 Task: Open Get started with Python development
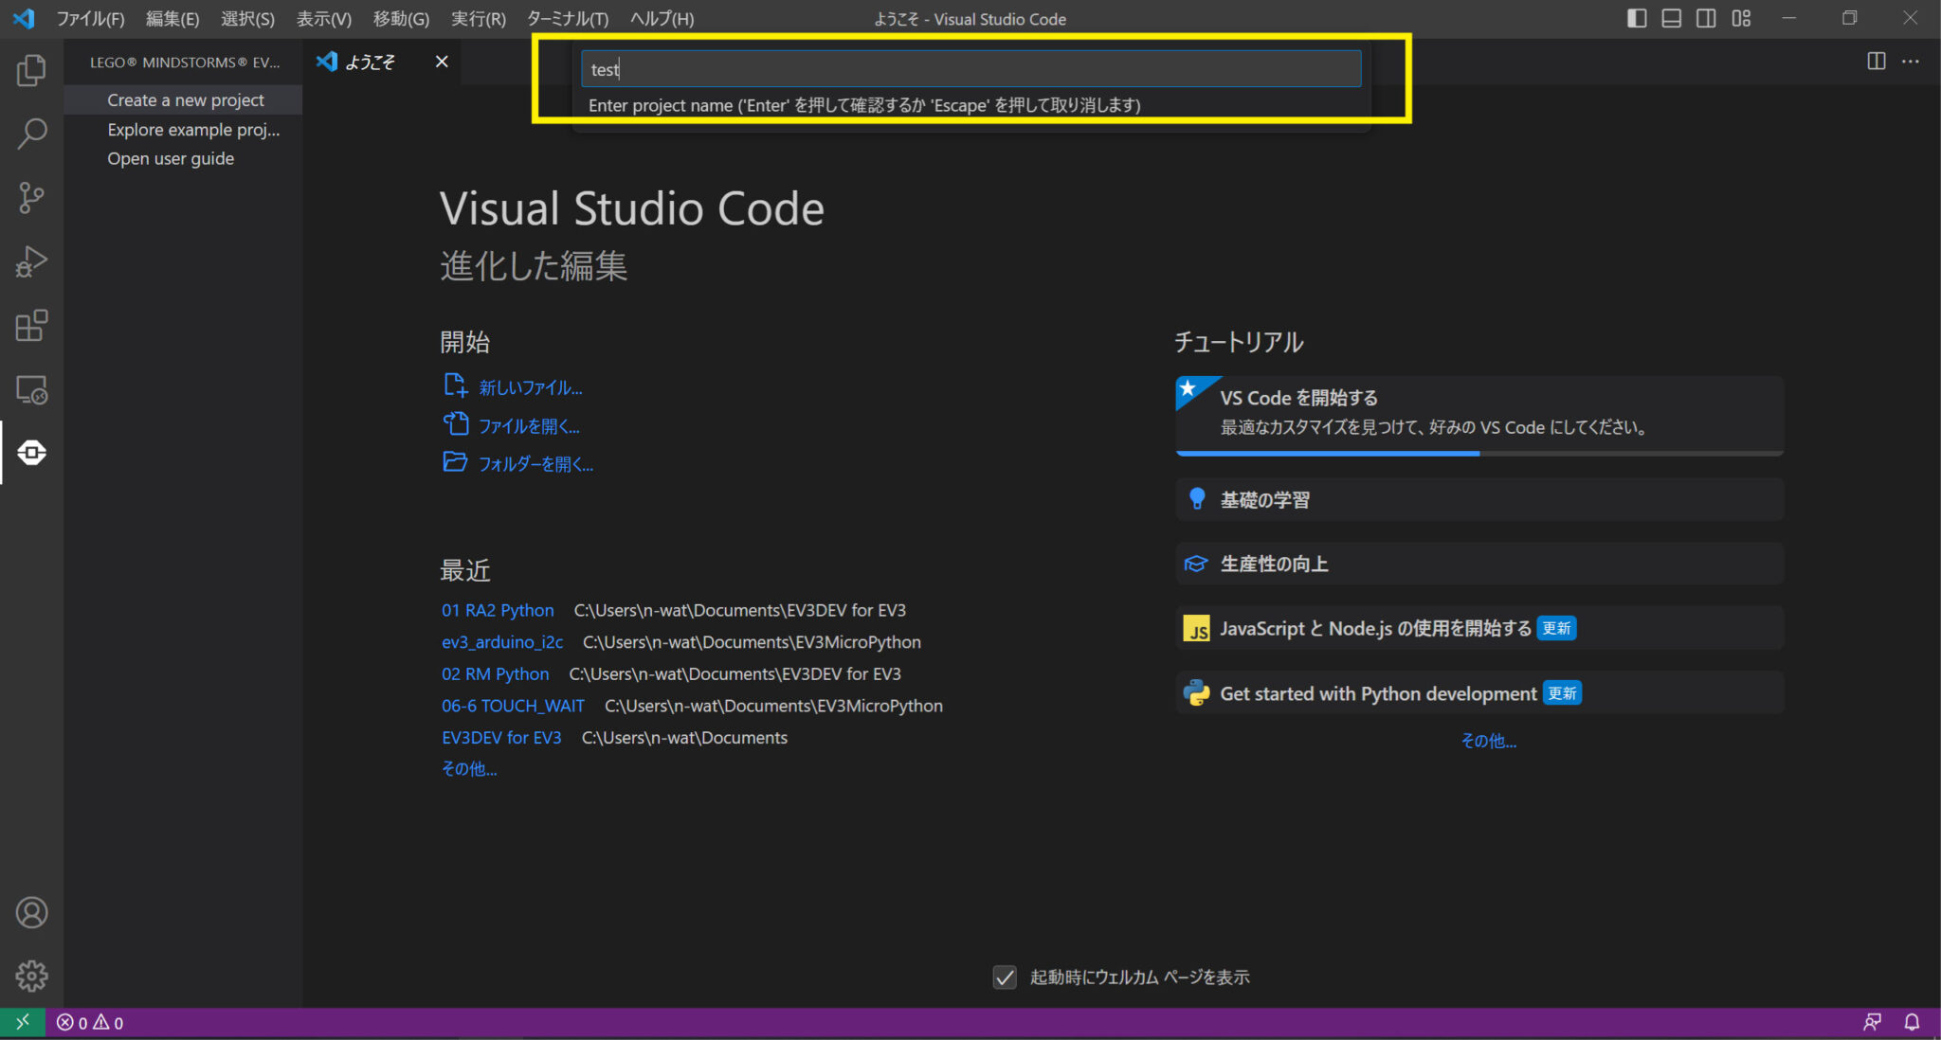tap(1479, 693)
